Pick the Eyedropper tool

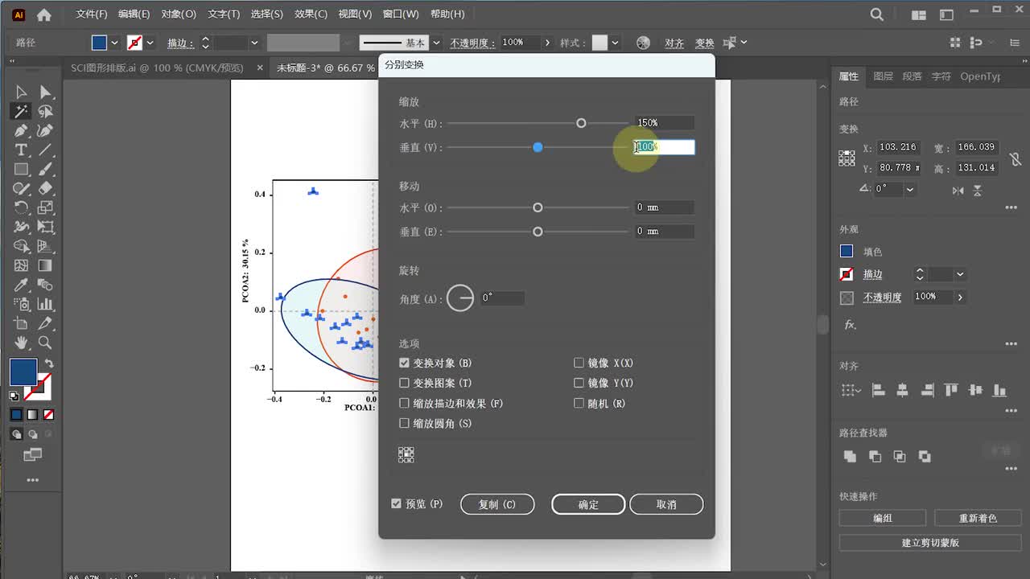pos(21,285)
